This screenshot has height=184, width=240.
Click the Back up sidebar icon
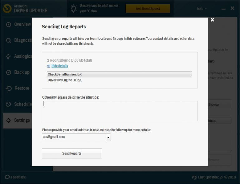pos(8,72)
